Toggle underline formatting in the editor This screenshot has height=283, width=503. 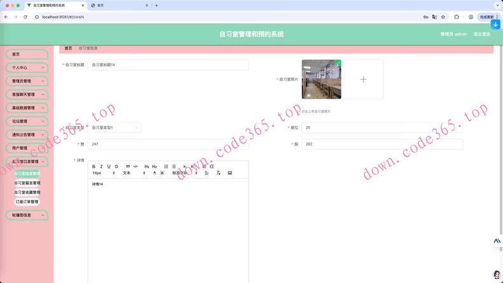point(109,166)
